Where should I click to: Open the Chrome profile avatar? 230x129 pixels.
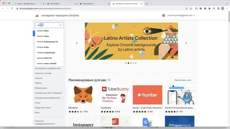(222, 9)
